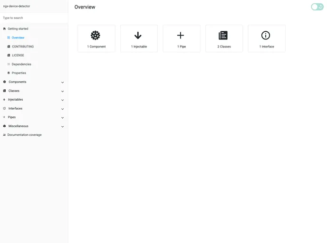Viewport: 327px width, 243px height.
Task: Click the Interface info icon
Action: pos(266,36)
